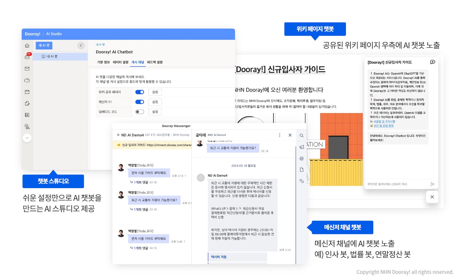The image size is (463, 279).
Task: Open the wiki note-edit icon in sidebar
Action: point(27,103)
